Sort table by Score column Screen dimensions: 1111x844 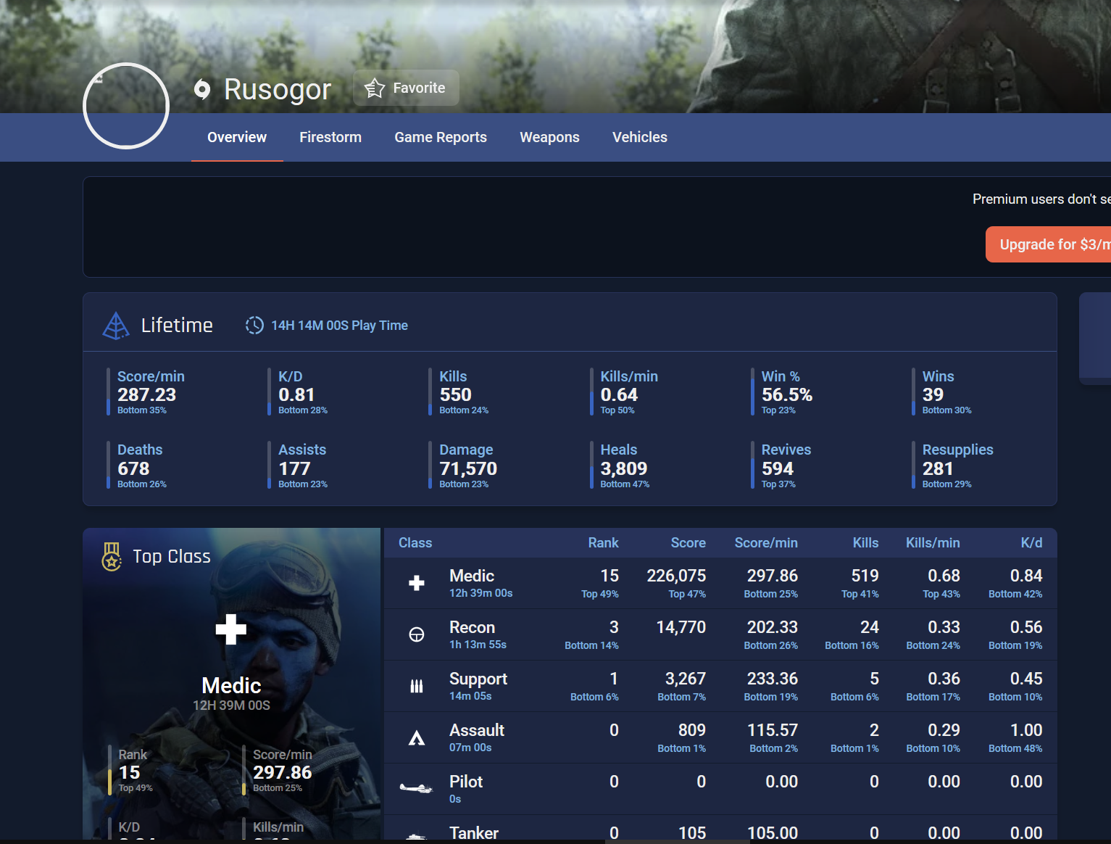click(688, 542)
